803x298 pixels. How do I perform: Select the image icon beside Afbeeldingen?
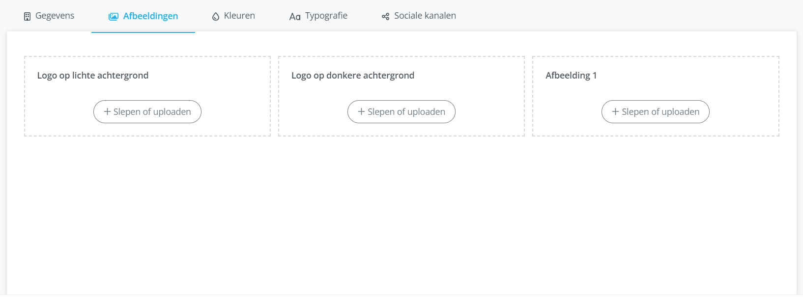pyautogui.click(x=113, y=15)
